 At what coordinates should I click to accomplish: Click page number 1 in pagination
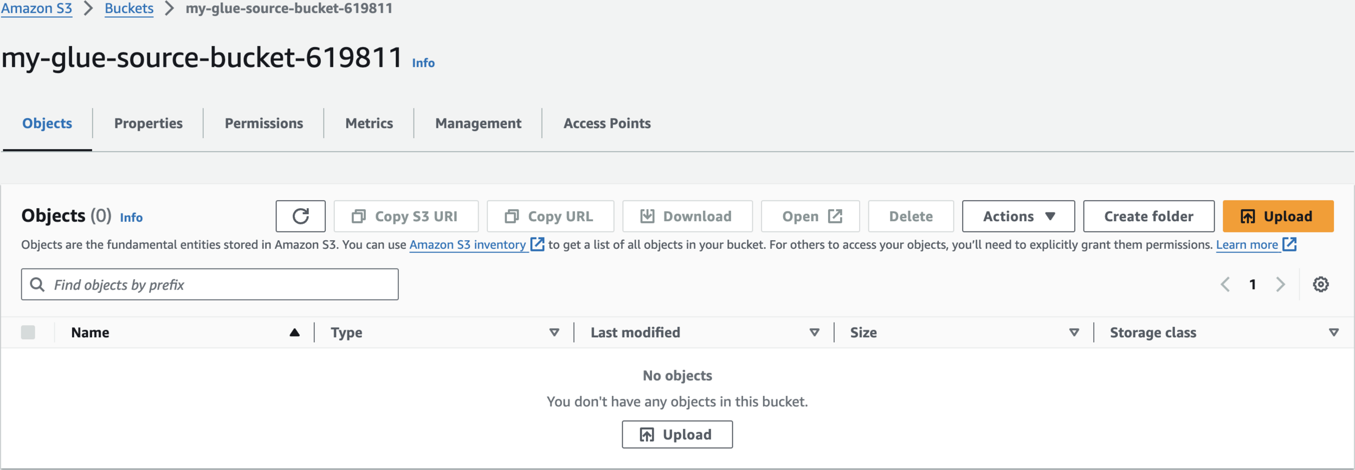pos(1253,285)
